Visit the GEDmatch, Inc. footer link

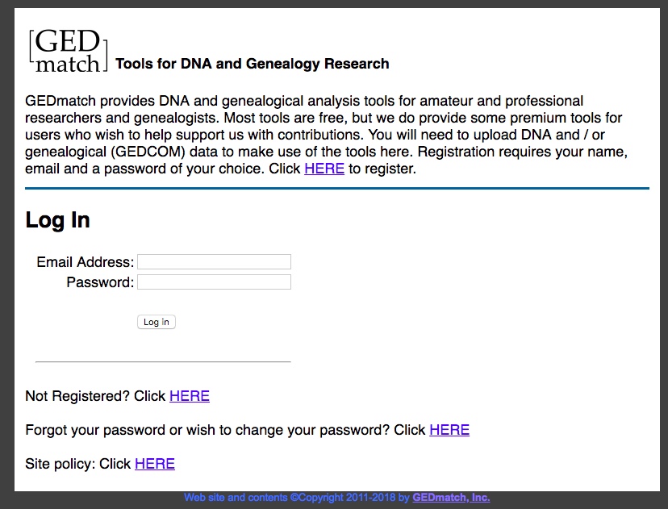coord(451,497)
